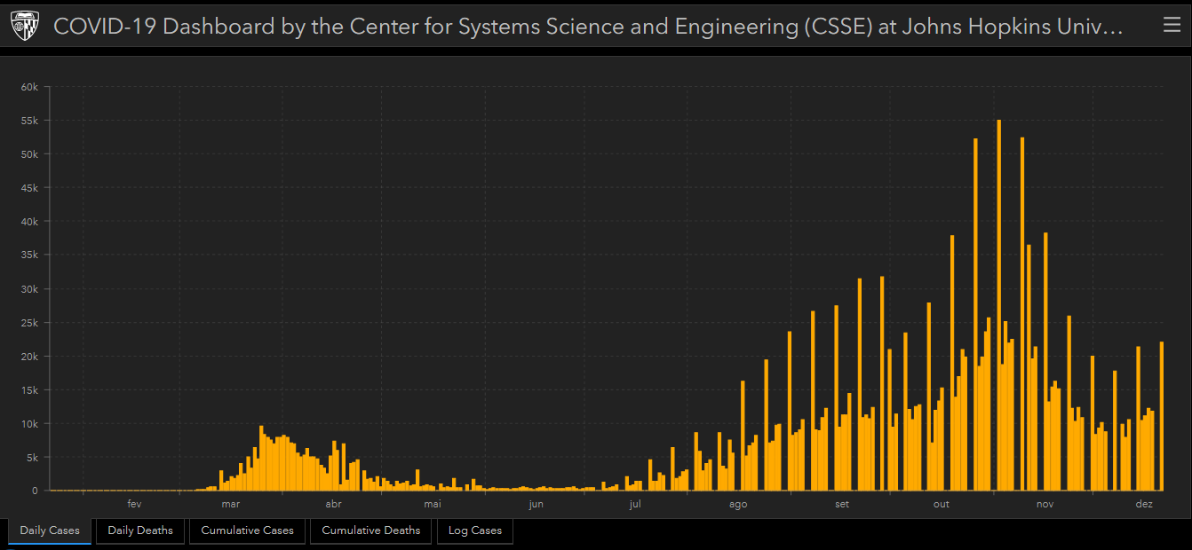Click the 60k y-axis label
This screenshot has height=550, width=1192.
[29, 87]
